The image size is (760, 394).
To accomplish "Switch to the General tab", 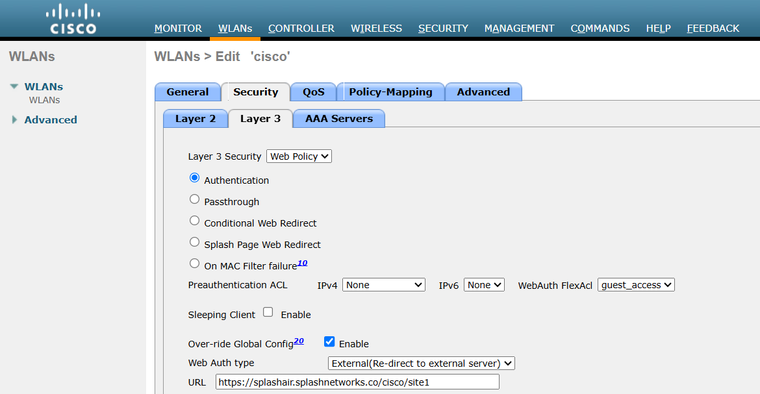I will [188, 92].
